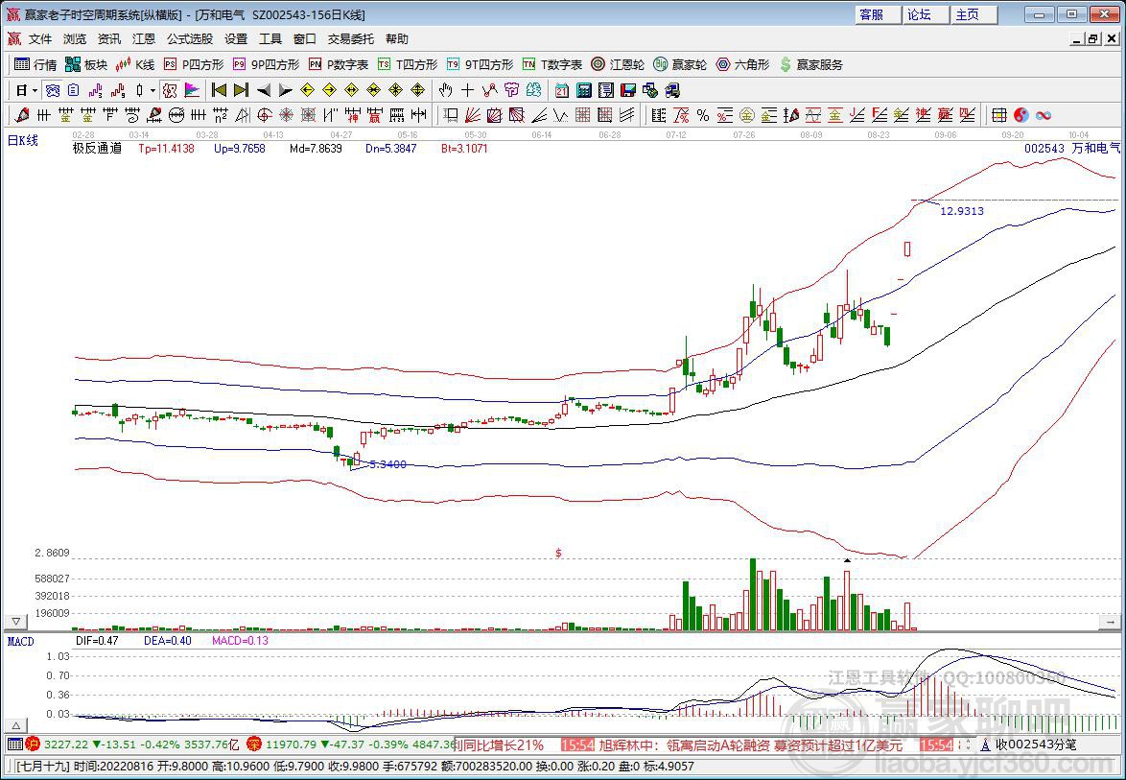Click the 主页 button

974,14
